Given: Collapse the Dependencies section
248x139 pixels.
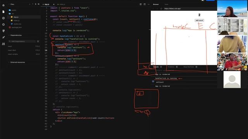Looking at the screenshot, I should tap(15, 35).
